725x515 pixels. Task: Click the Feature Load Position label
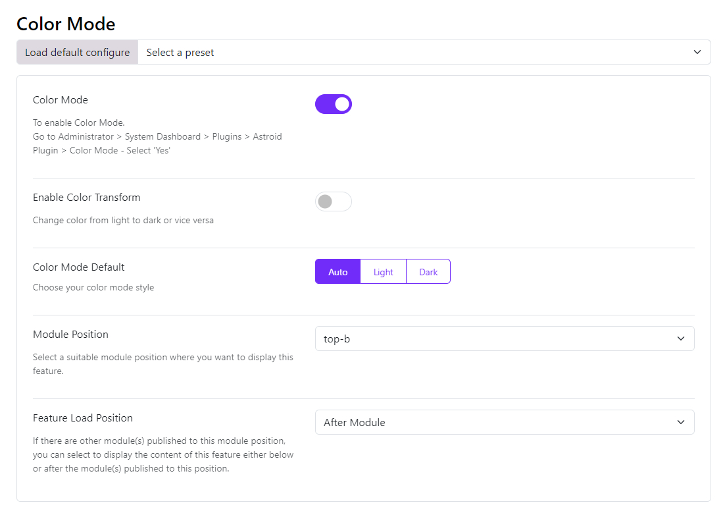83,418
